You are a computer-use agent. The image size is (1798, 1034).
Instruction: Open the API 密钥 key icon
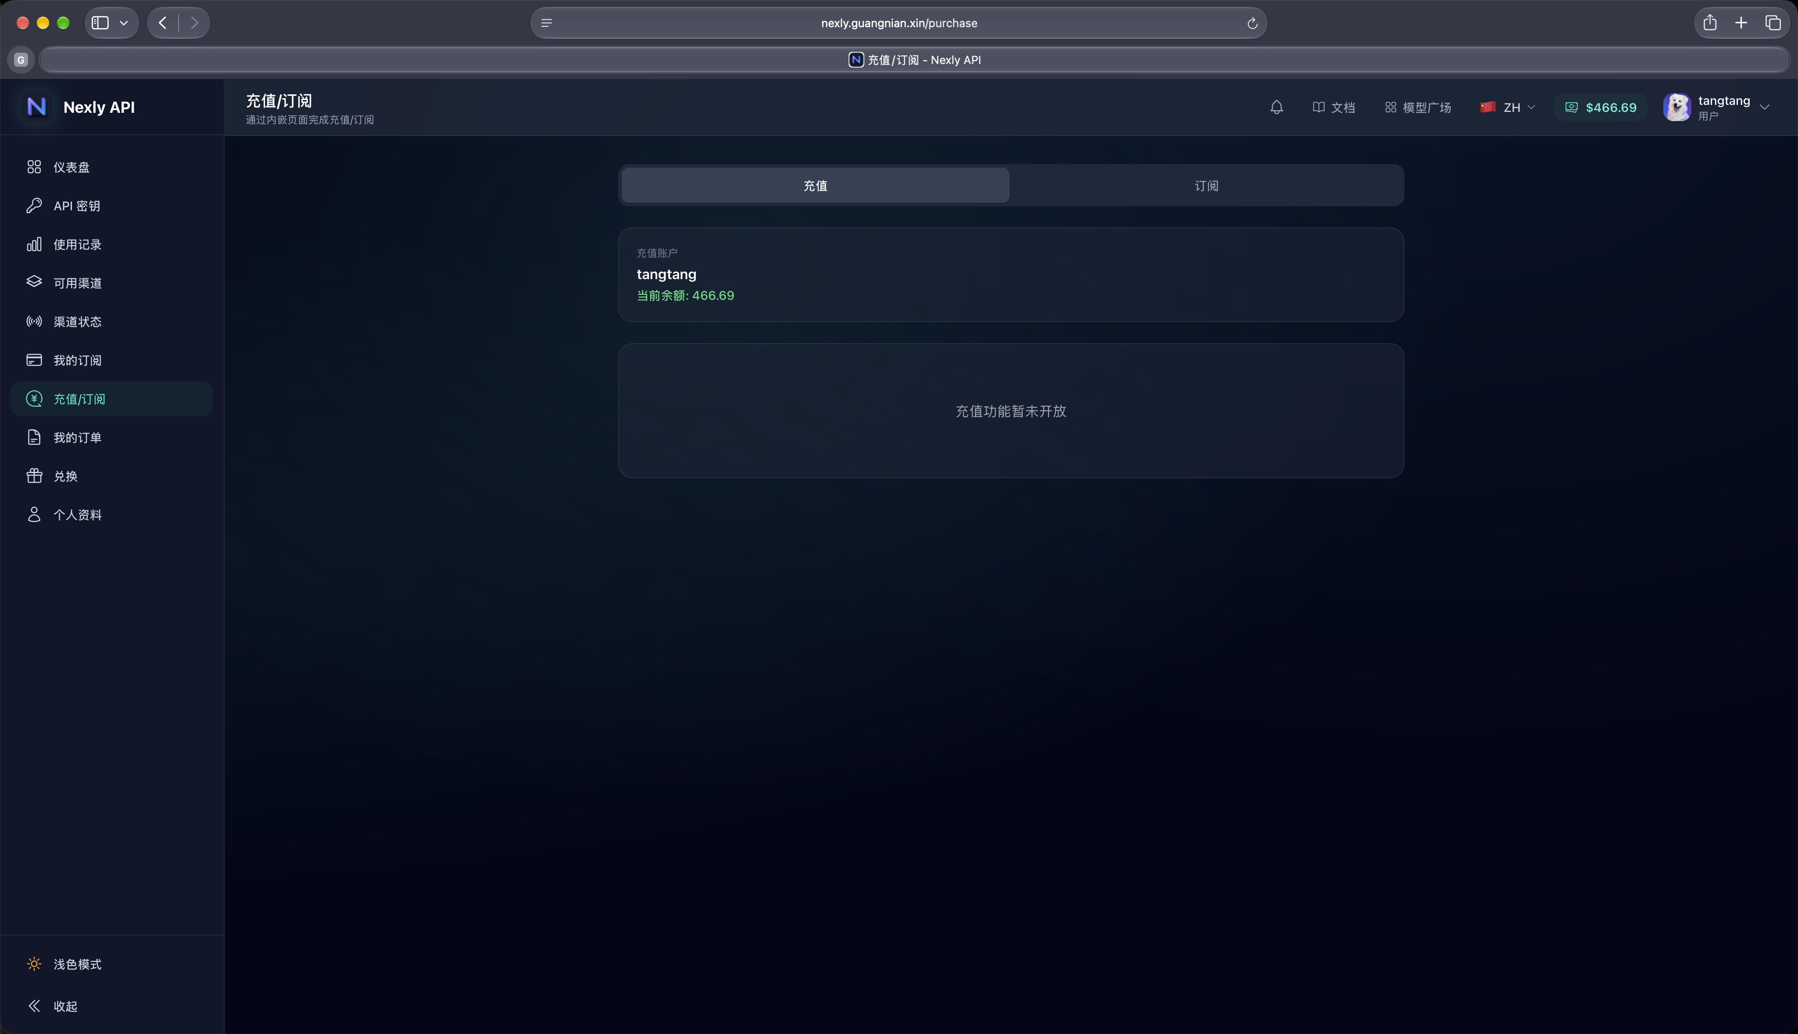tap(34, 205)
